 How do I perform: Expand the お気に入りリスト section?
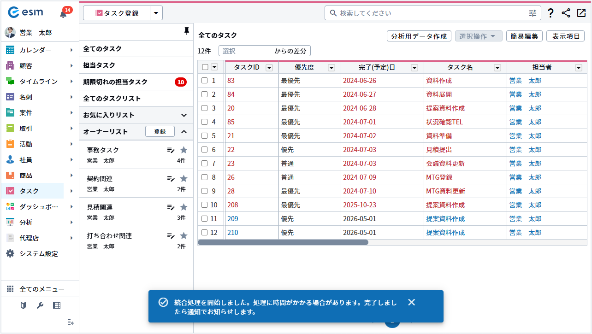(184, 115)
